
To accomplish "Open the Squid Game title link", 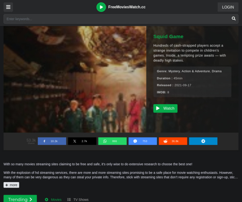I will pyautogui.click(x=168, y=36).
